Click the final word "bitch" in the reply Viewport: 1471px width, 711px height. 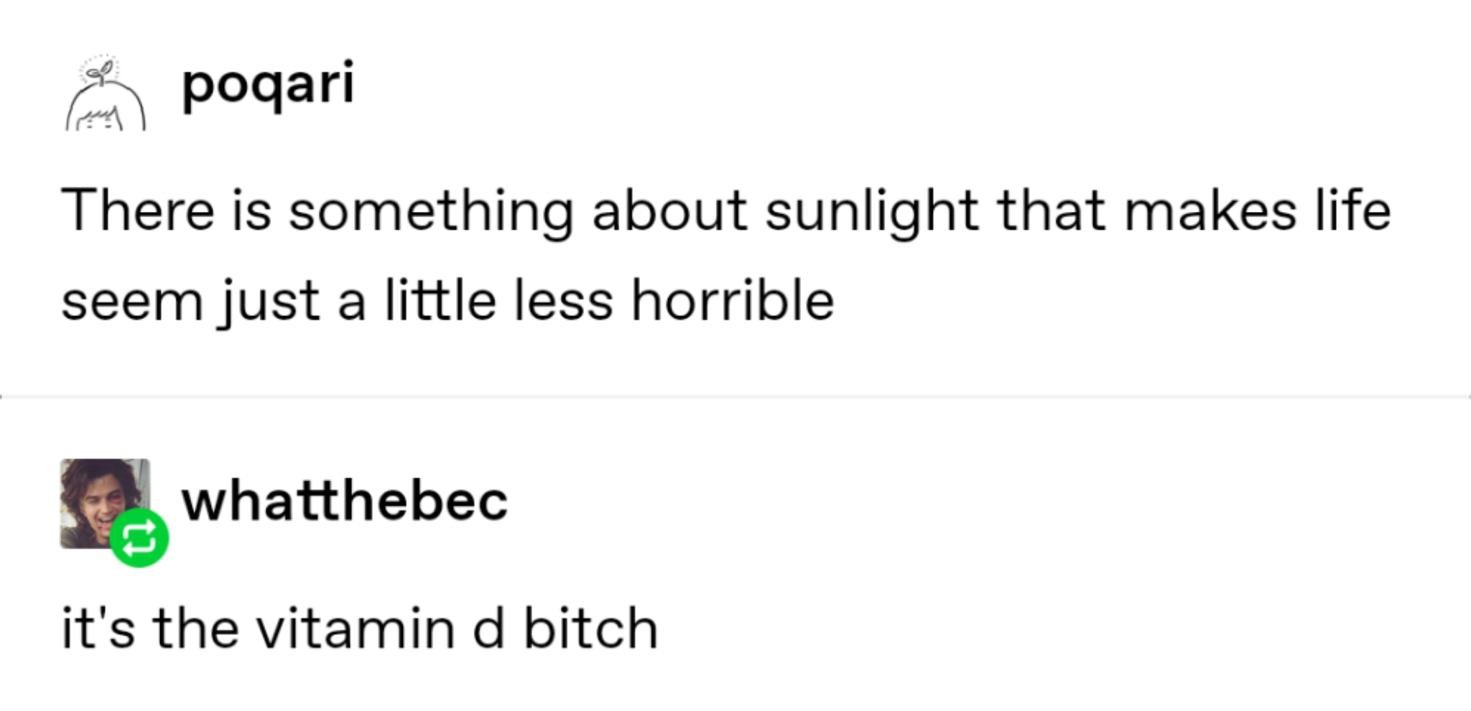(x=590, y=629)
